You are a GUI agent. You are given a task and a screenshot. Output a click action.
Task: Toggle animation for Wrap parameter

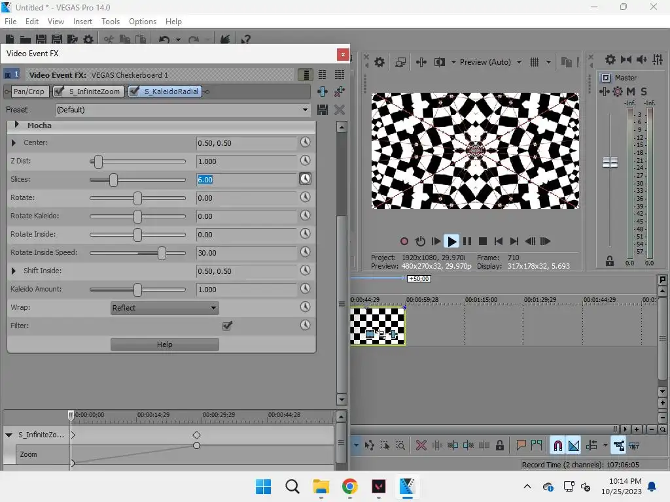click(x=305, y=307)
